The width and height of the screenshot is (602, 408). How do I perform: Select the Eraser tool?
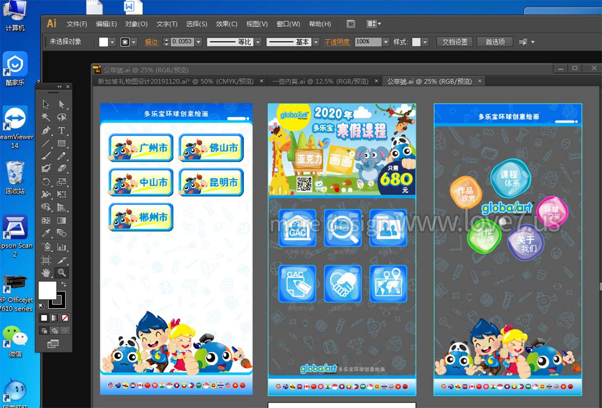click(62, 168)
